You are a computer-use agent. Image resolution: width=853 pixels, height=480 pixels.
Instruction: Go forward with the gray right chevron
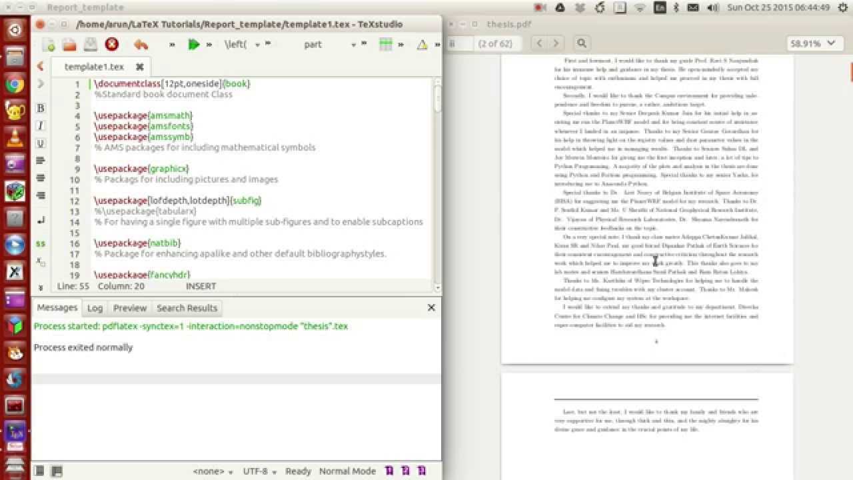click(41, 84)
